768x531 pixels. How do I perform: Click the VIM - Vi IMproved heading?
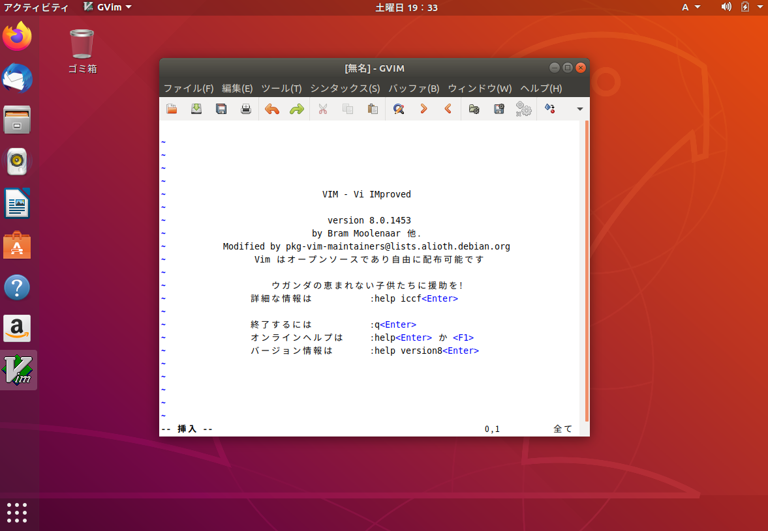366,194
